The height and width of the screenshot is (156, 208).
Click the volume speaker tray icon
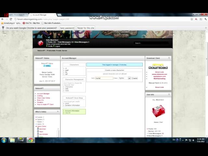pos(193,140)
